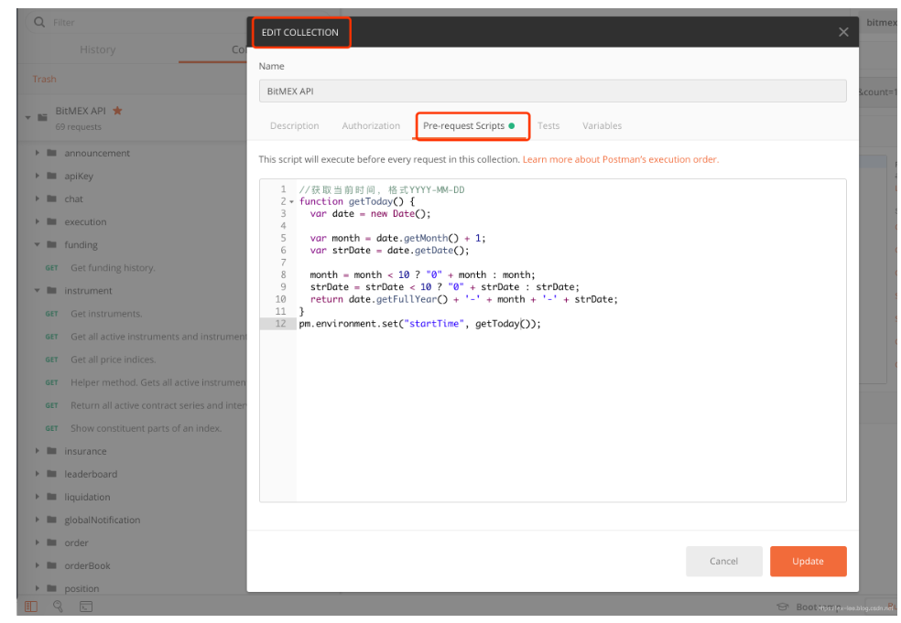Select the Get funding history request
Screen dimensions: 901x623
[113, 268]
